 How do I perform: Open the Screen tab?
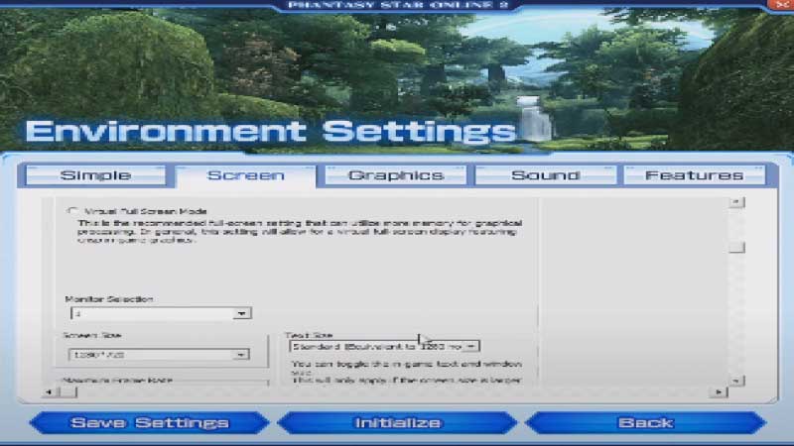click(245, 175)
